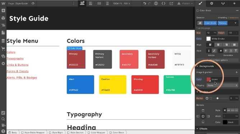The width and height of the screenshot is (240, 134).
Task: Open the video tutorials icon
Action: point(3,125)
